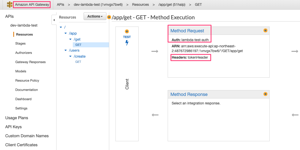The image size is (300, 150).
Task: Click 'Select an integration response.' text
Action: pos(196,103)
